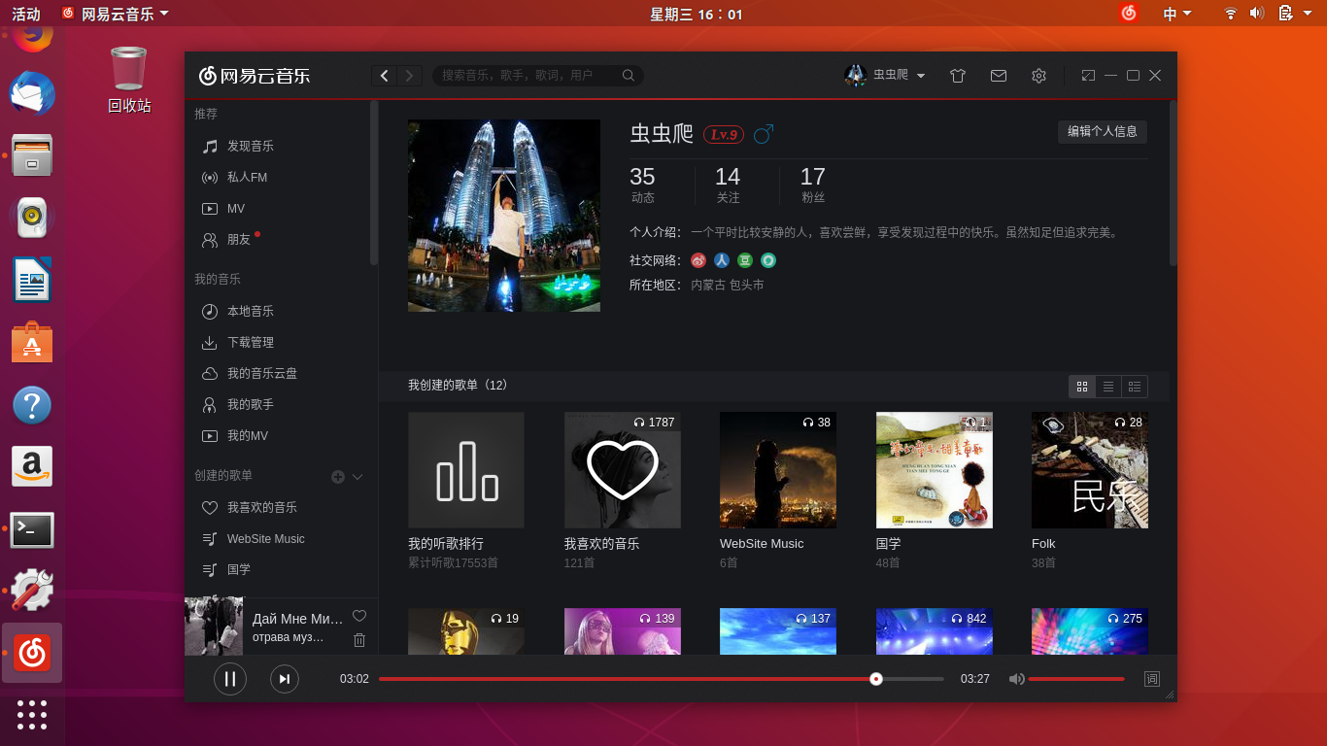Open the 中 input method menu

[1176, 14]
